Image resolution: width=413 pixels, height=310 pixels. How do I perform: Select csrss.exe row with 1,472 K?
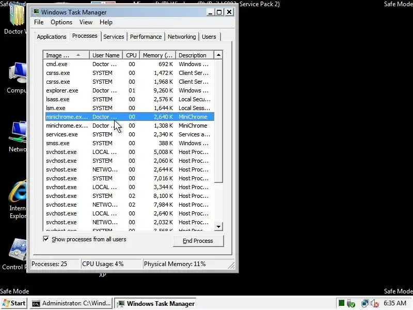[x=129, y=73]
